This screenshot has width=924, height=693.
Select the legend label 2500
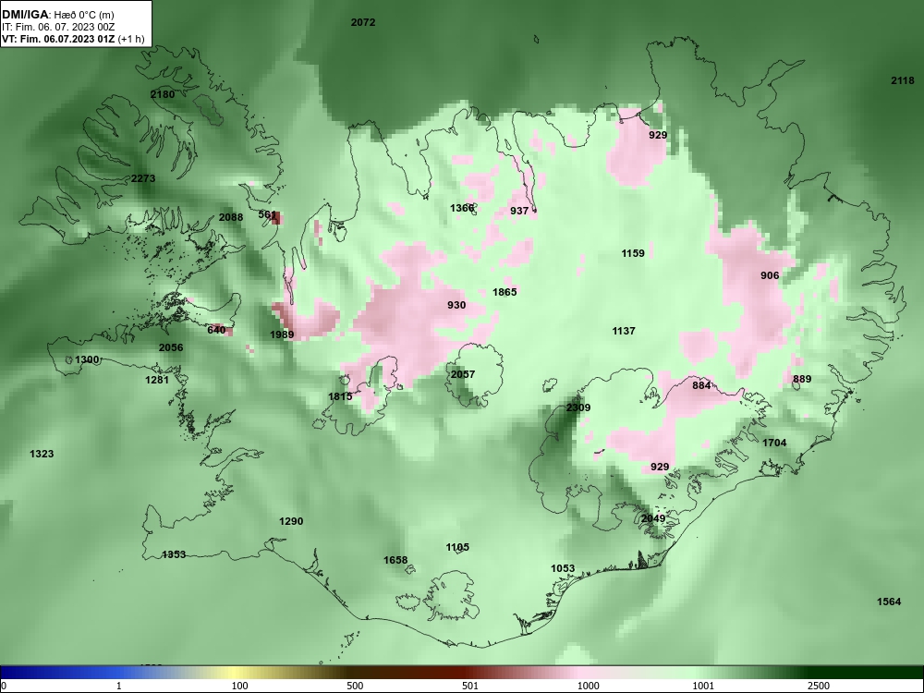coord(819,686)
